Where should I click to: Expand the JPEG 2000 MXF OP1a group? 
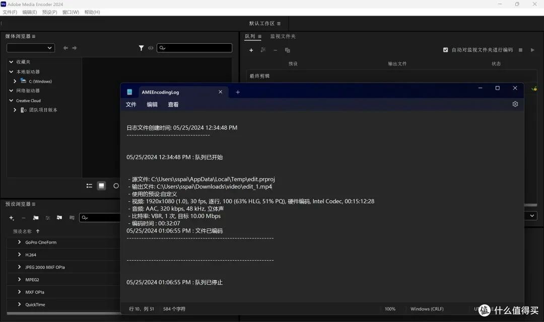point(20,267)
